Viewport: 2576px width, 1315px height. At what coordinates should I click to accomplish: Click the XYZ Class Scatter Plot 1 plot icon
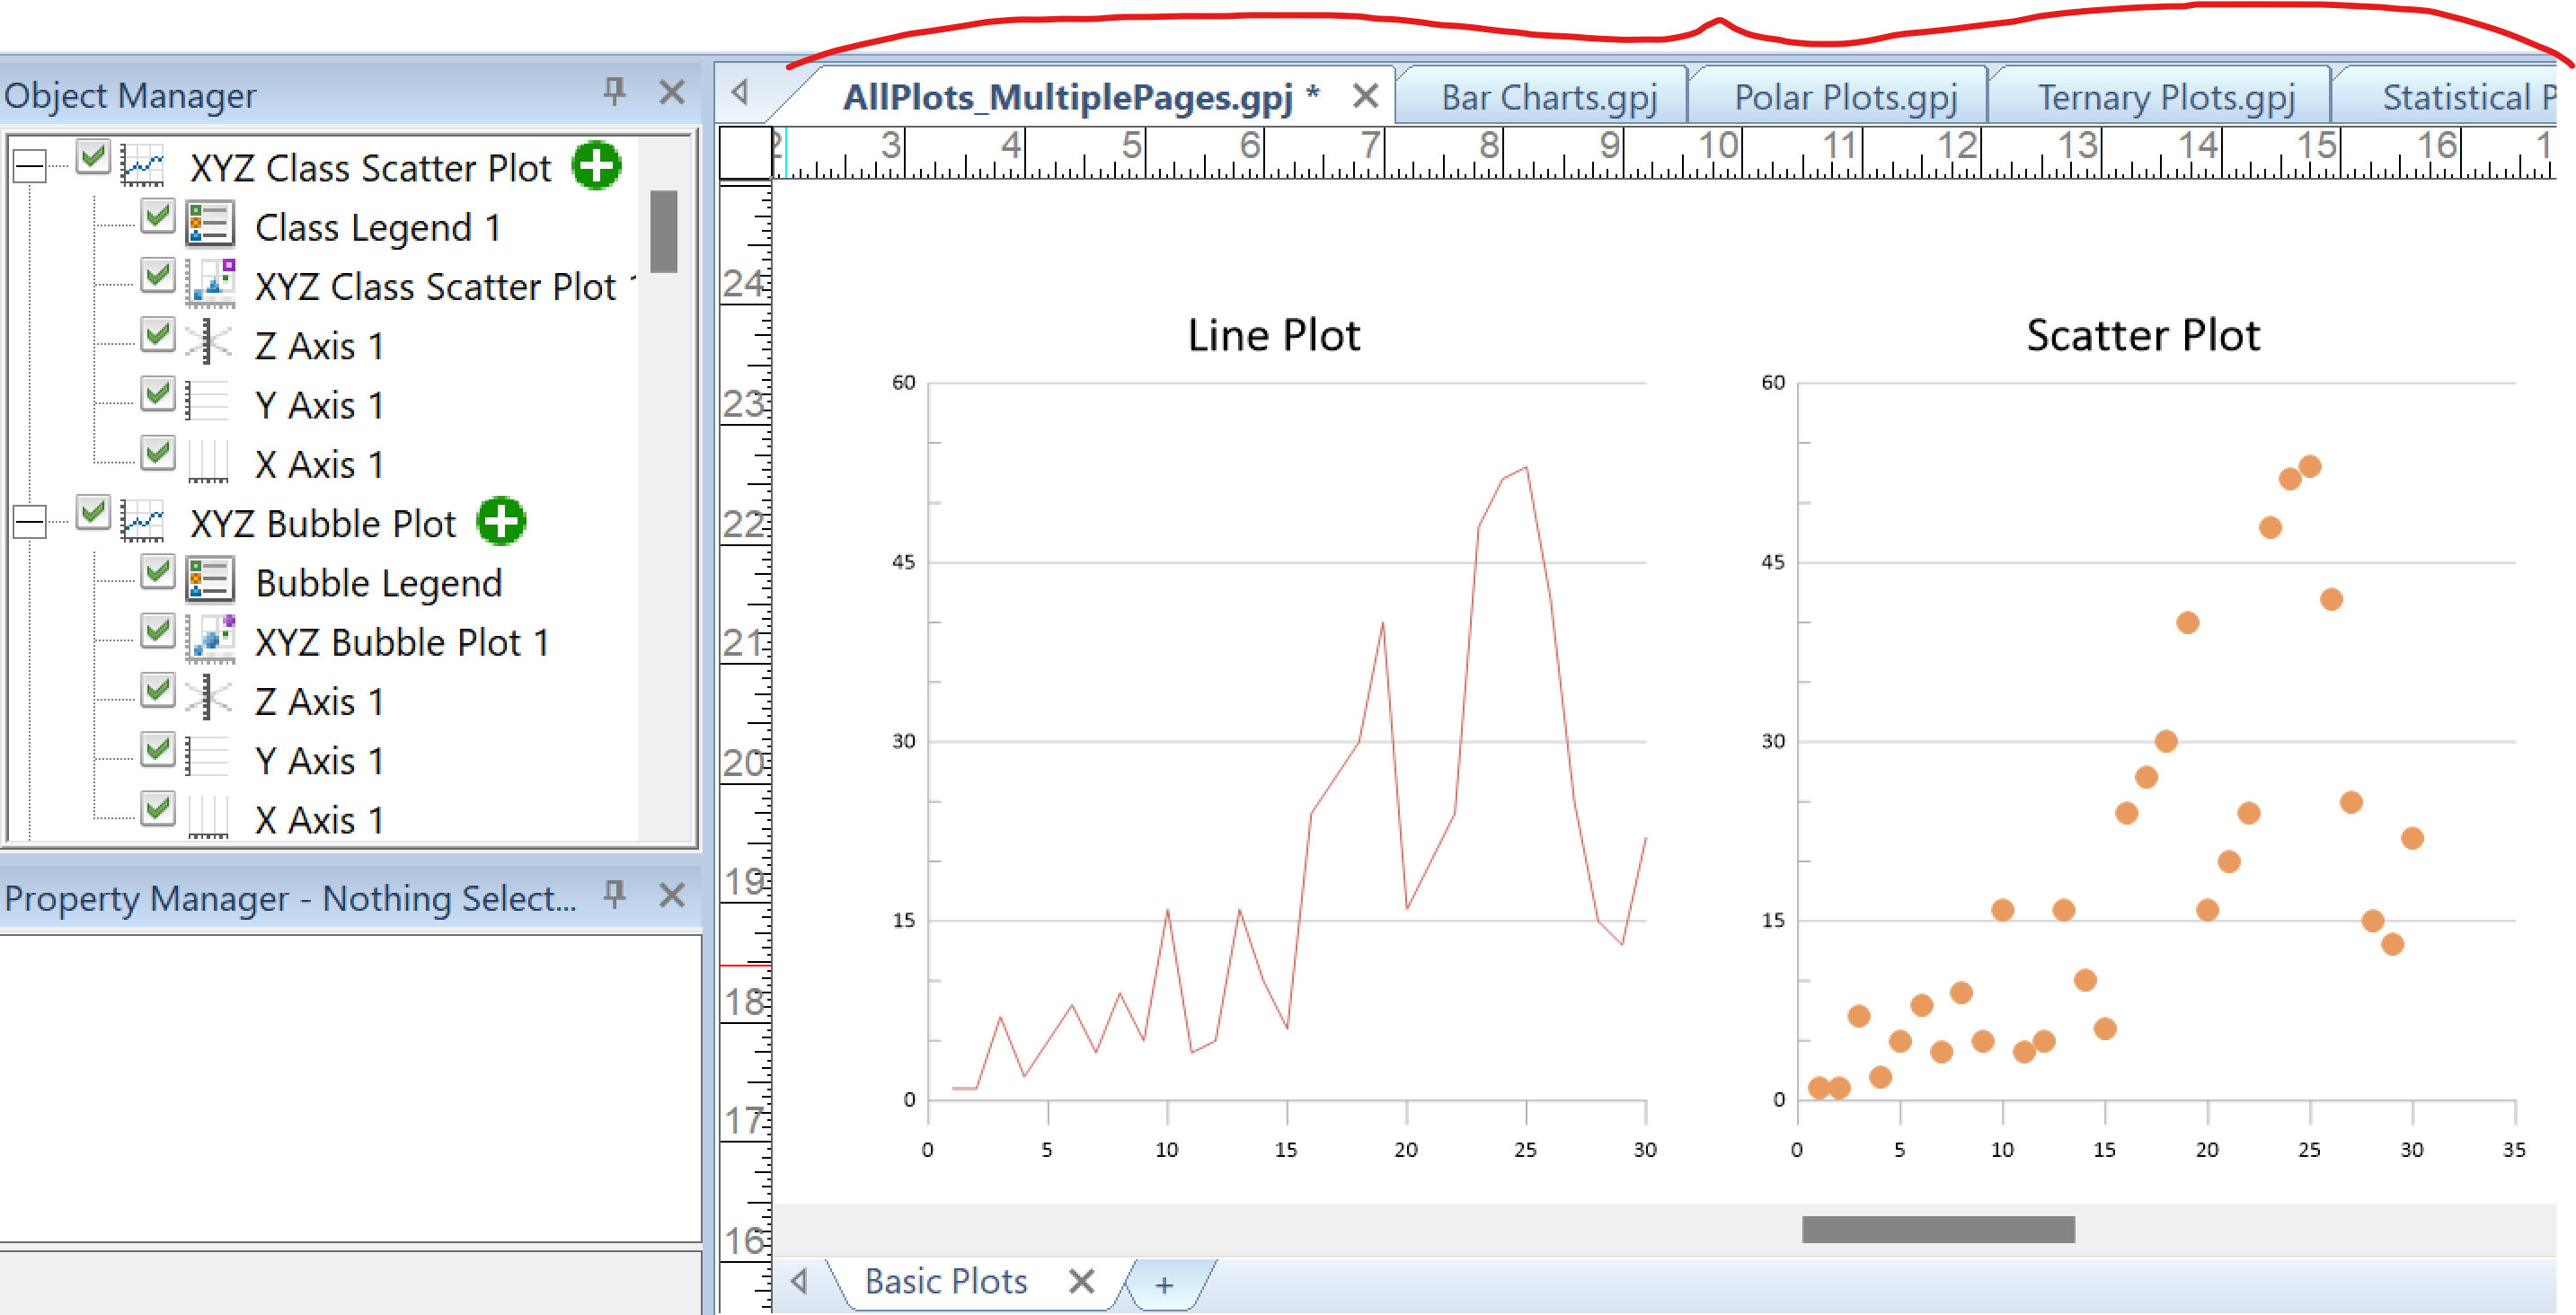tap(213, 284)
